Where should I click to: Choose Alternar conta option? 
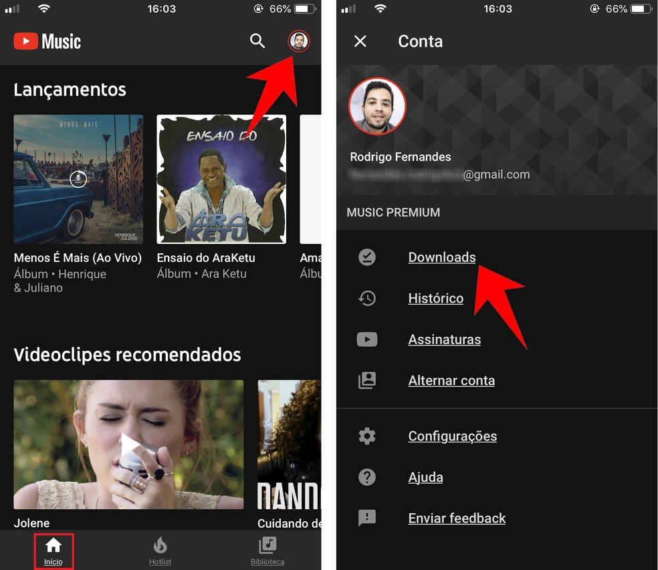click(451, 380)
